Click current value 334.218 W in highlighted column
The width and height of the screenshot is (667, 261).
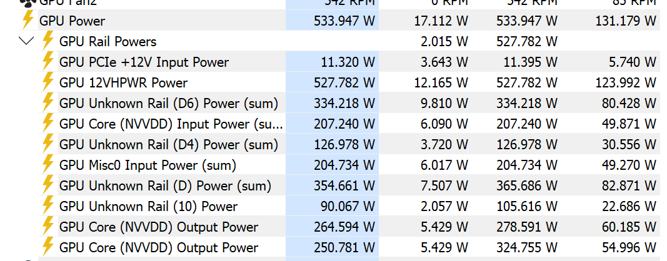tap(344, 103)
